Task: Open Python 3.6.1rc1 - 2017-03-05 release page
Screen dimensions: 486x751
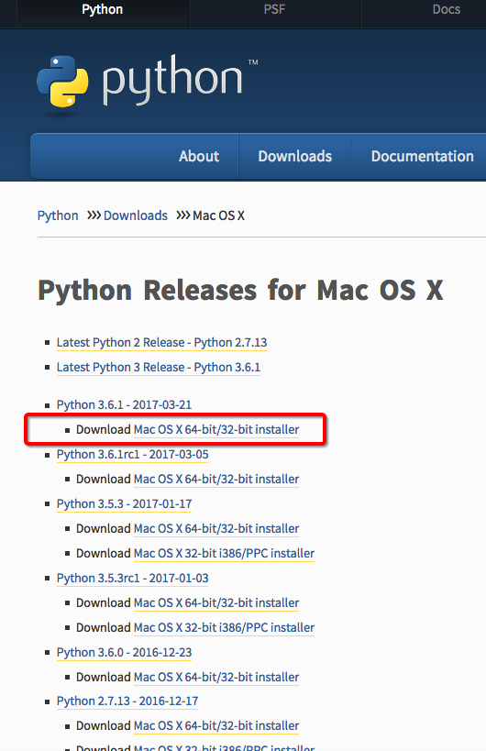Action: [133, 455]
